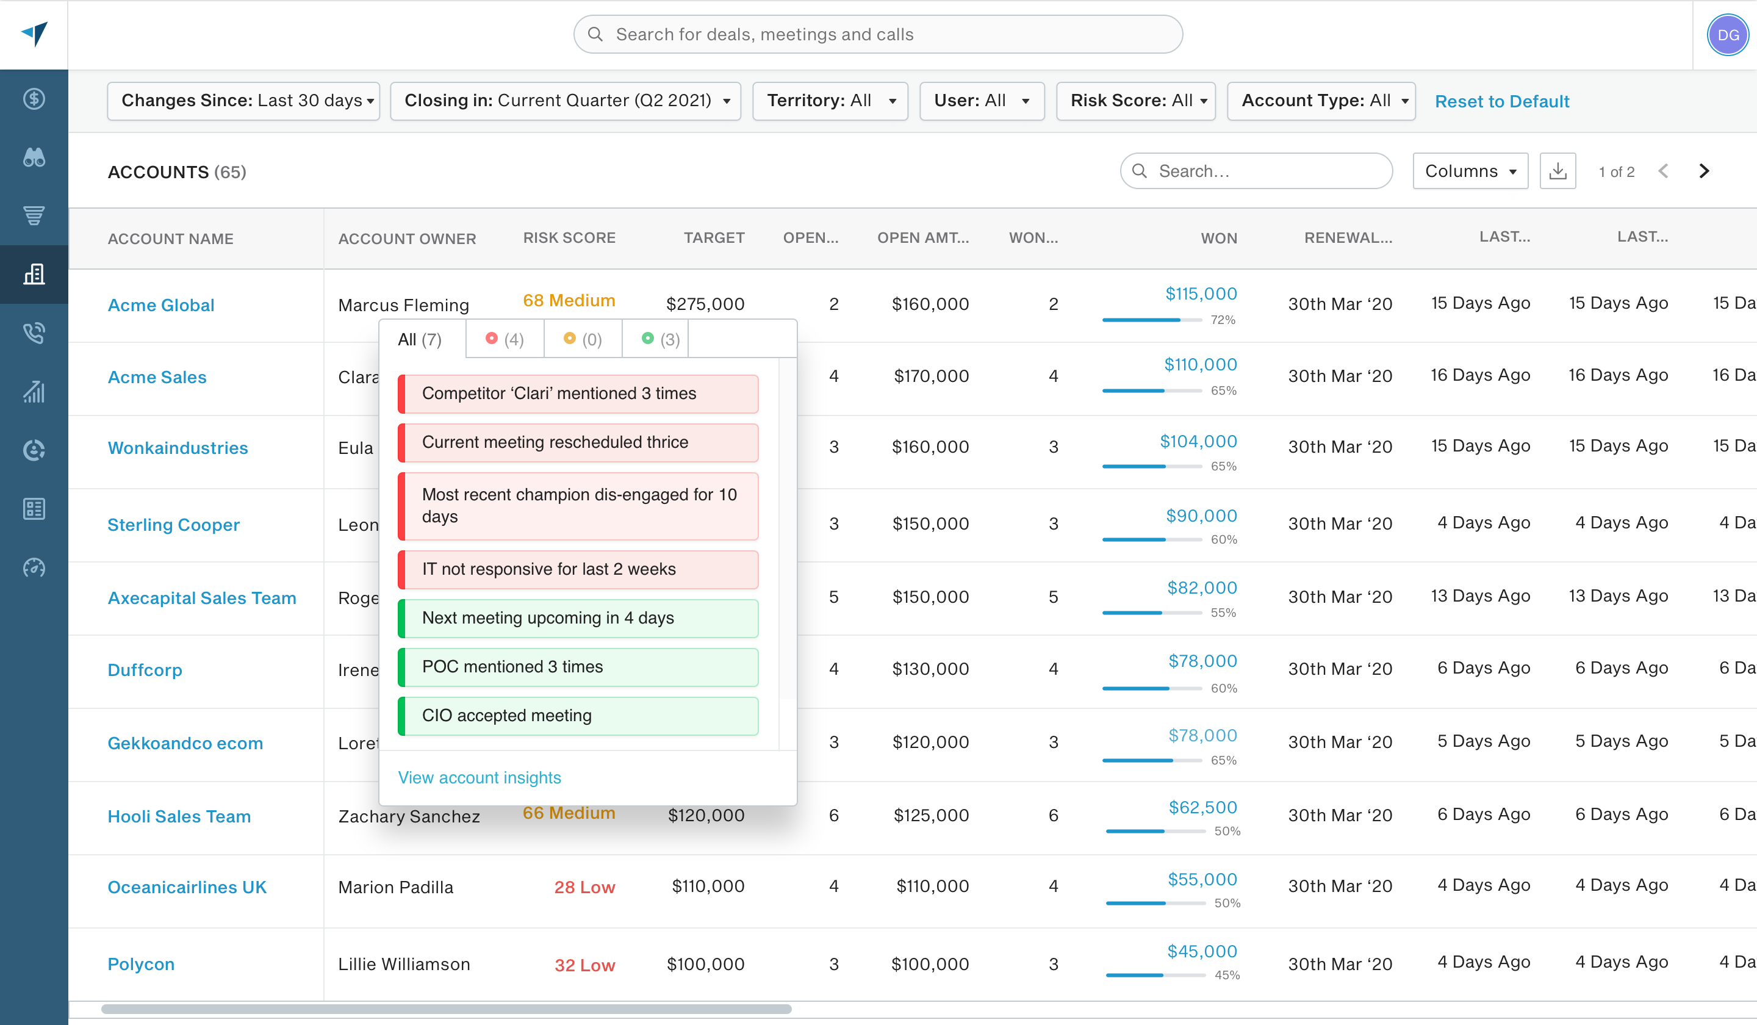
Task: Click the 32 Low risk score
Action: pyautogui.click(x=584, y=966)
